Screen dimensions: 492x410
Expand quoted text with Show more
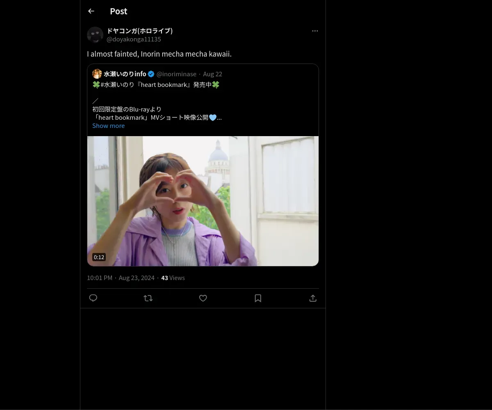pos(108,126)
